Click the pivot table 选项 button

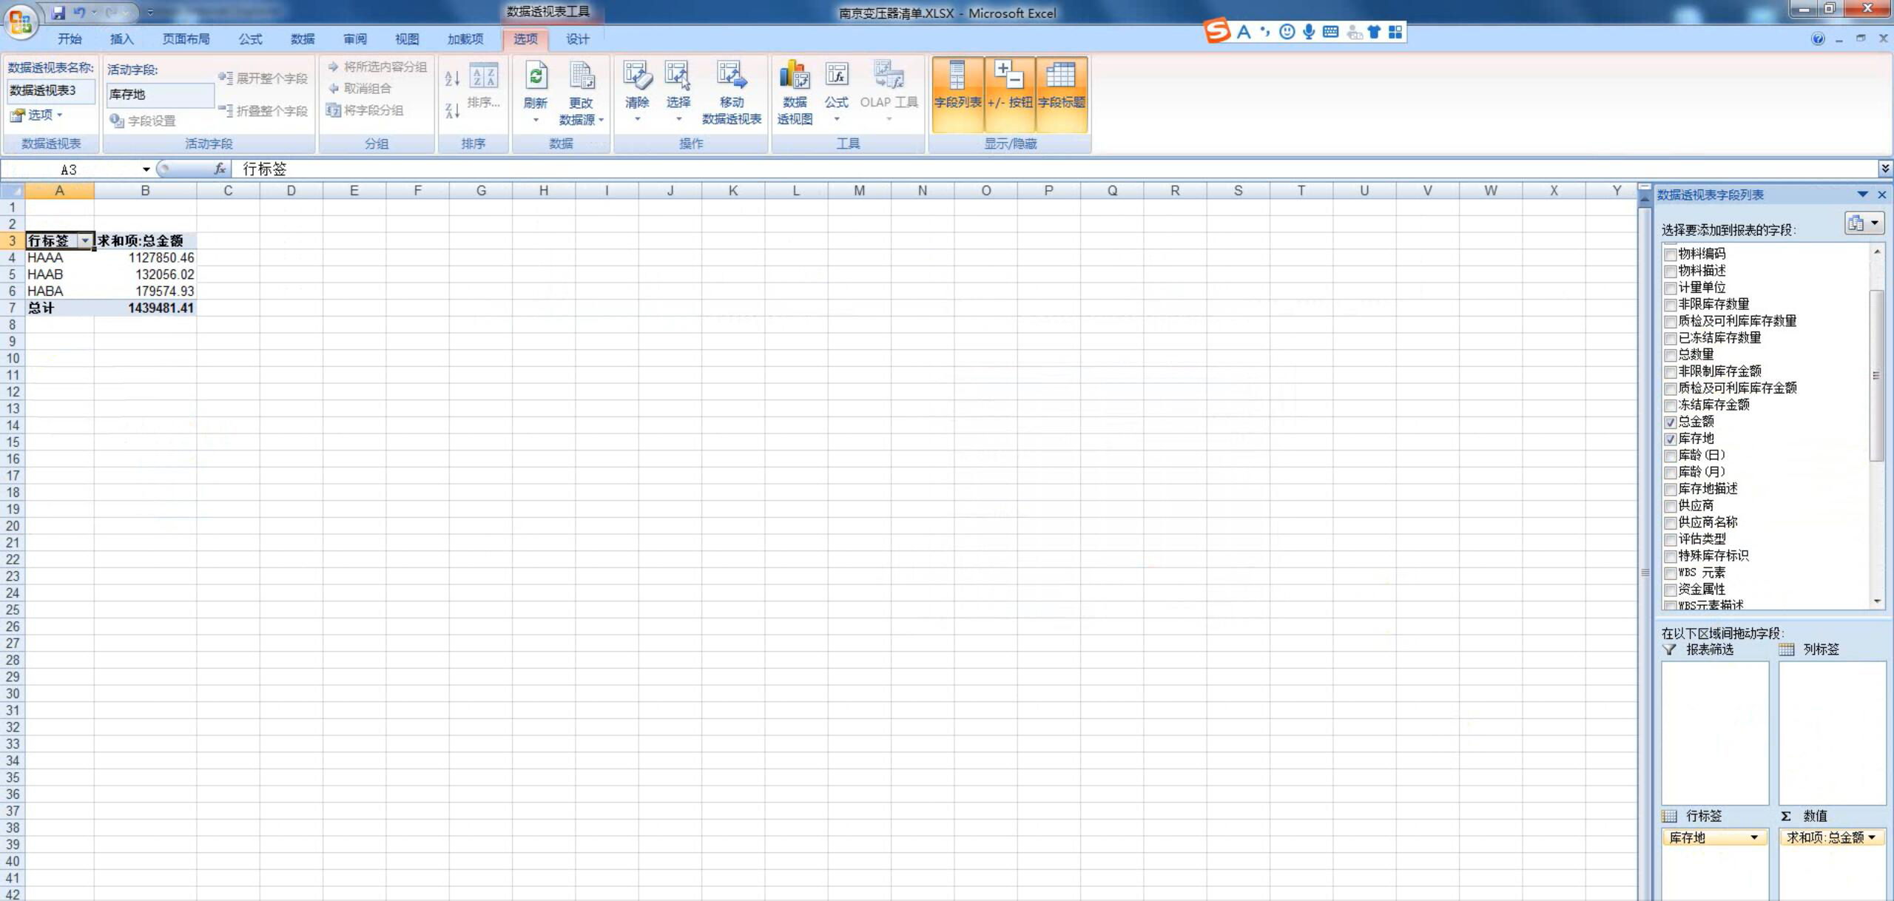[x=37, y=115]
